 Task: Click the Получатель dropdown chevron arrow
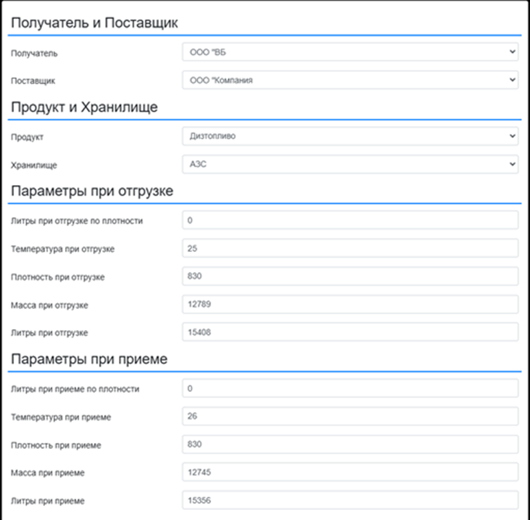click(x=512, y=52)
